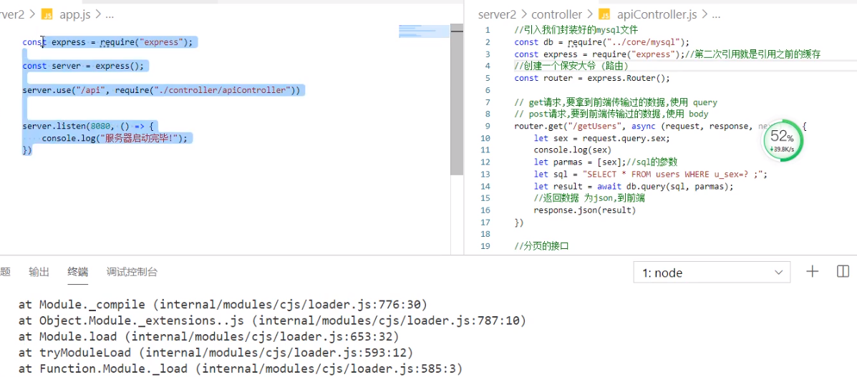Click the 'const server = express();' line
The width and height of the screenshot is (857, 377).
click(83, 66)
